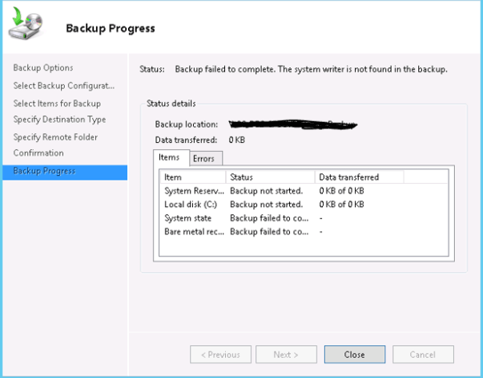Click the < Previous button

coord(220,355)
